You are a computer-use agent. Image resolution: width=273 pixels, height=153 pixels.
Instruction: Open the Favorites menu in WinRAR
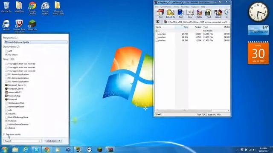point(185,7)
